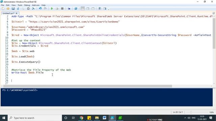Click PowerShell ISE taskbar icon
This screenshot has width=216, height=121.
coord(112,118)
